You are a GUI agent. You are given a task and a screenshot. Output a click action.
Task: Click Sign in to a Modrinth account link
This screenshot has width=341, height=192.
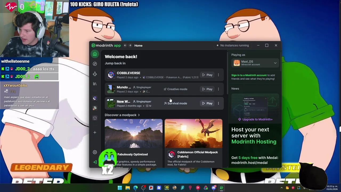[x=249, y=75]
